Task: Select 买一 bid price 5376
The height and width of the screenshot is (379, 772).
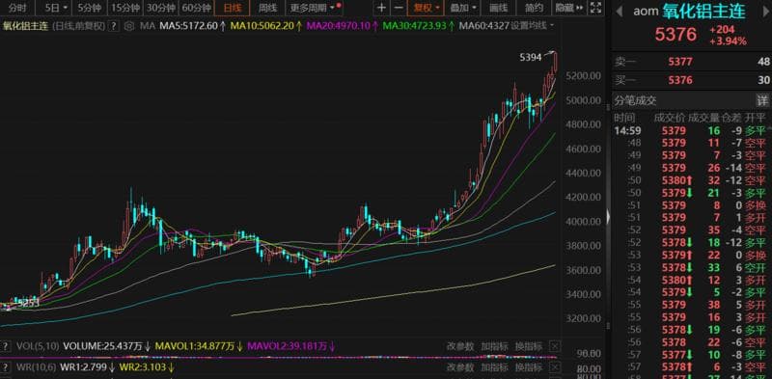Action: (x=680, y=80)
